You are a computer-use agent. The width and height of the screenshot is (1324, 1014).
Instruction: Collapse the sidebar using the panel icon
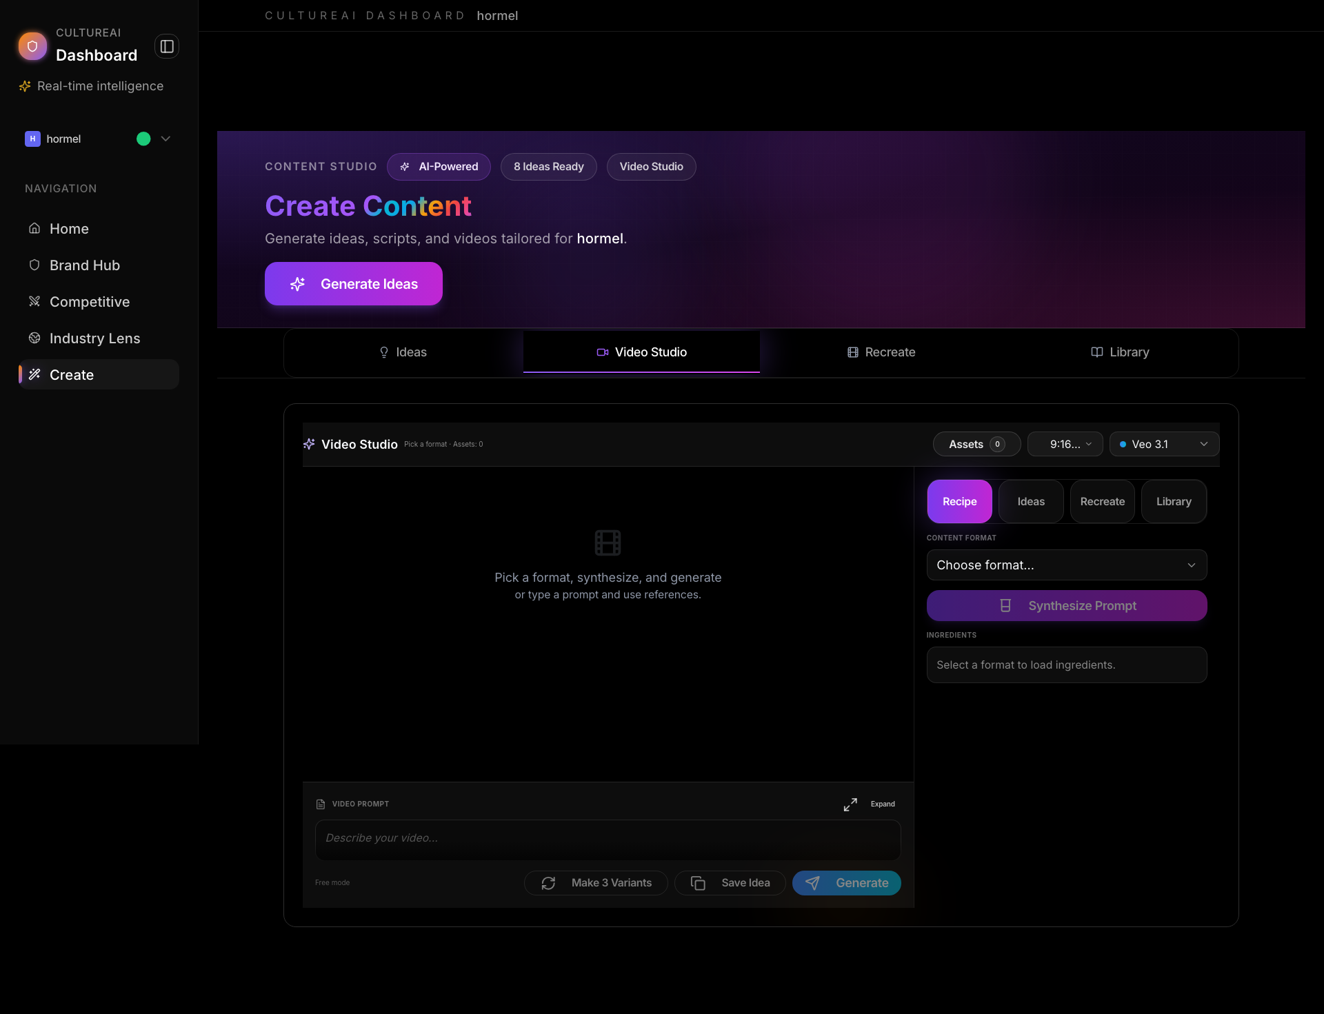166,46
